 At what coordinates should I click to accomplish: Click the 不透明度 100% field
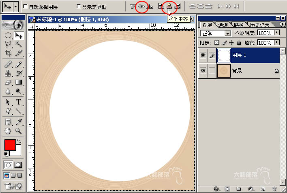pyautogui.click(x=266, y=33)
